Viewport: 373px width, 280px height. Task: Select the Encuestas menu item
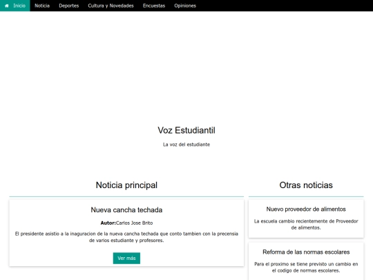(154, 6)
